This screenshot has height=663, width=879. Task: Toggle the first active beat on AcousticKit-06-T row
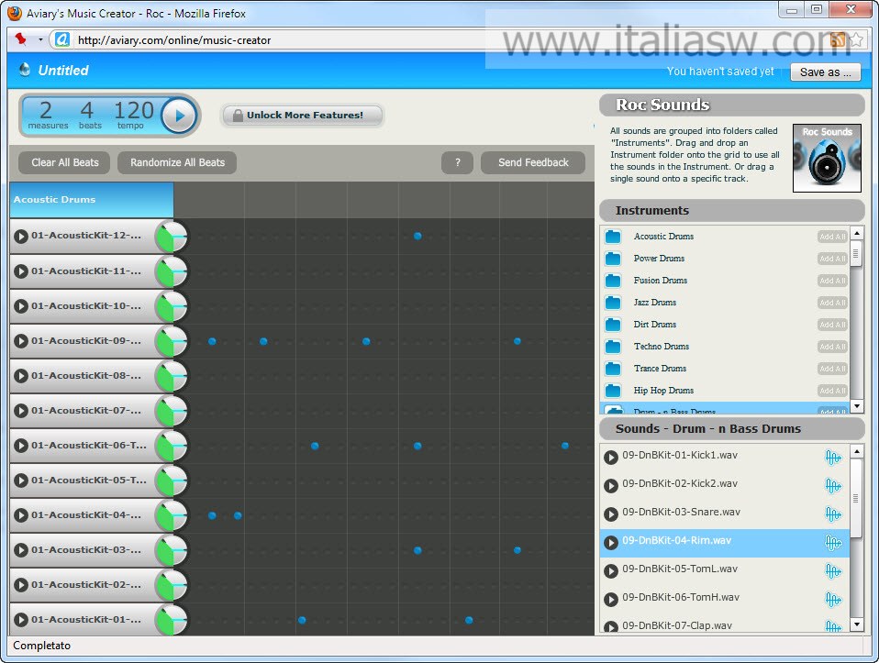click(315, 446)
